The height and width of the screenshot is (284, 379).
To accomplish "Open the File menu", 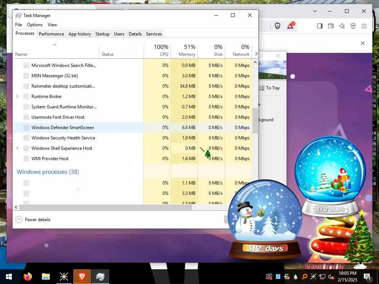I will pyautogui.click(x=19, y=25).
